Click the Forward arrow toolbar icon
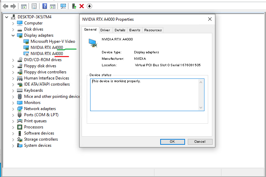The image size is (266, 177). (x=13, y=6)
